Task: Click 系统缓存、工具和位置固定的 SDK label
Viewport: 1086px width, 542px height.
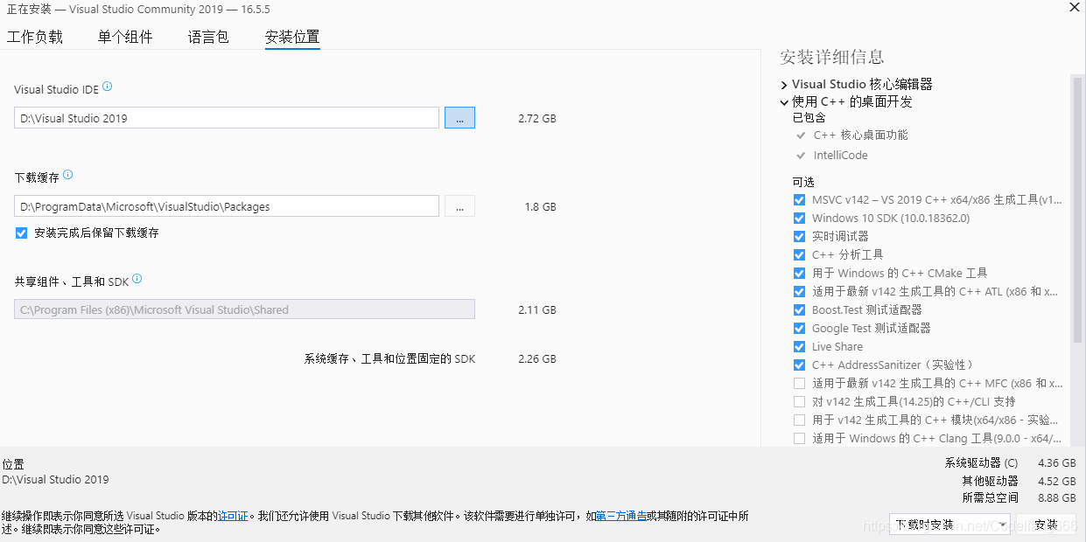Action: [390, 359]
